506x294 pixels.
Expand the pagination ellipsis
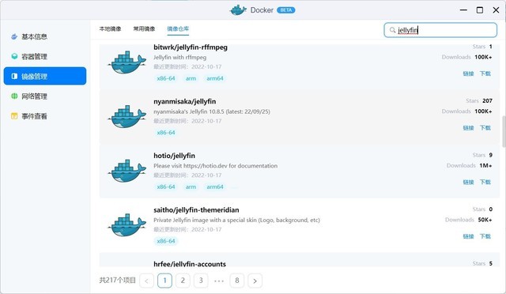tap(219, 281)
